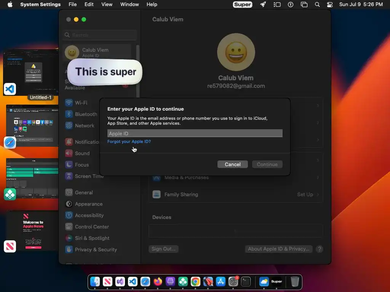Open About Apple ID & Privacy
The height and width of the screenshot is (292, 390).
click(278, 249)
